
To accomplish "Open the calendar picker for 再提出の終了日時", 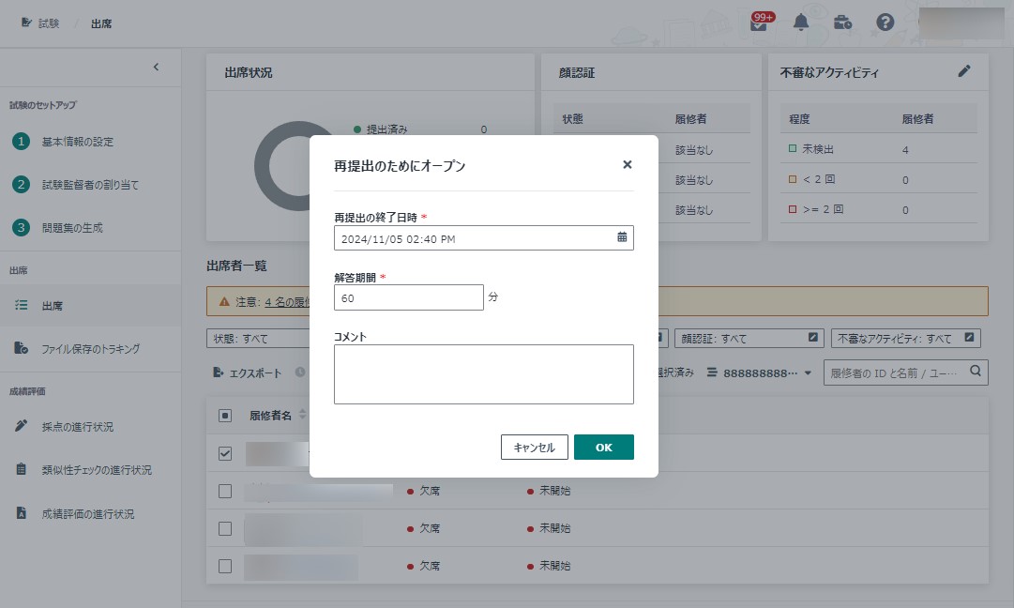I will pyautogui.click(x=622, y=238).
